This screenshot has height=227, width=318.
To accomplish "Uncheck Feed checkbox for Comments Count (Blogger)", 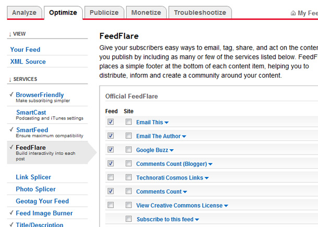I will [111, 163].
